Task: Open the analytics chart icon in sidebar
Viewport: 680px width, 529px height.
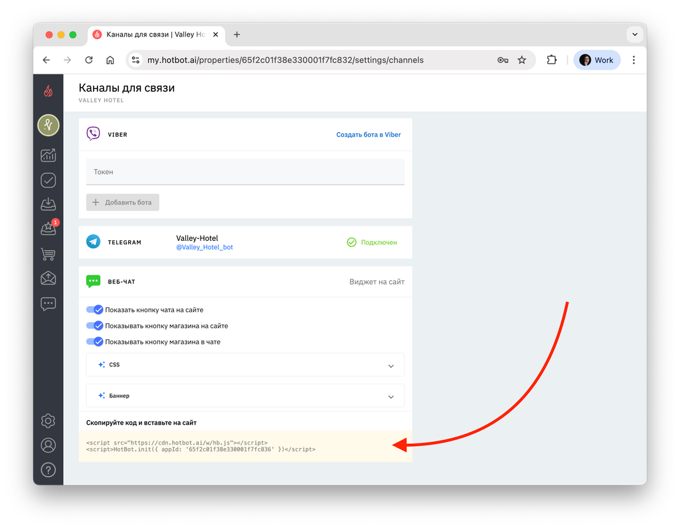Action: [48, 155]
